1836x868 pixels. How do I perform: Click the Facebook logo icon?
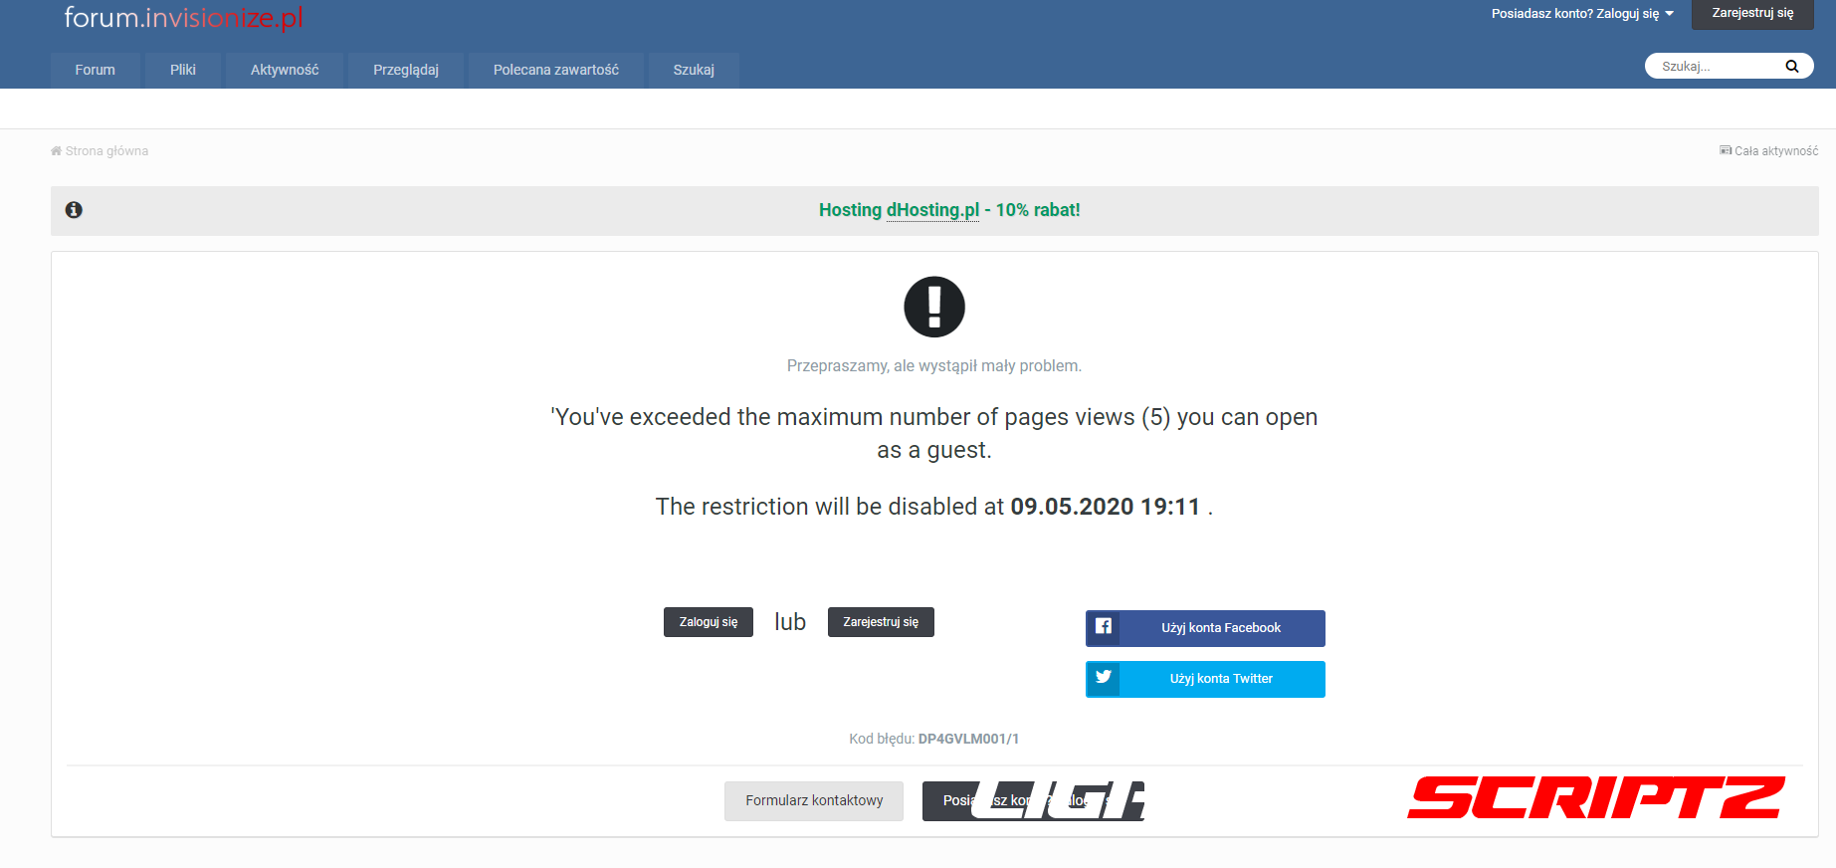coord(1104,627)
